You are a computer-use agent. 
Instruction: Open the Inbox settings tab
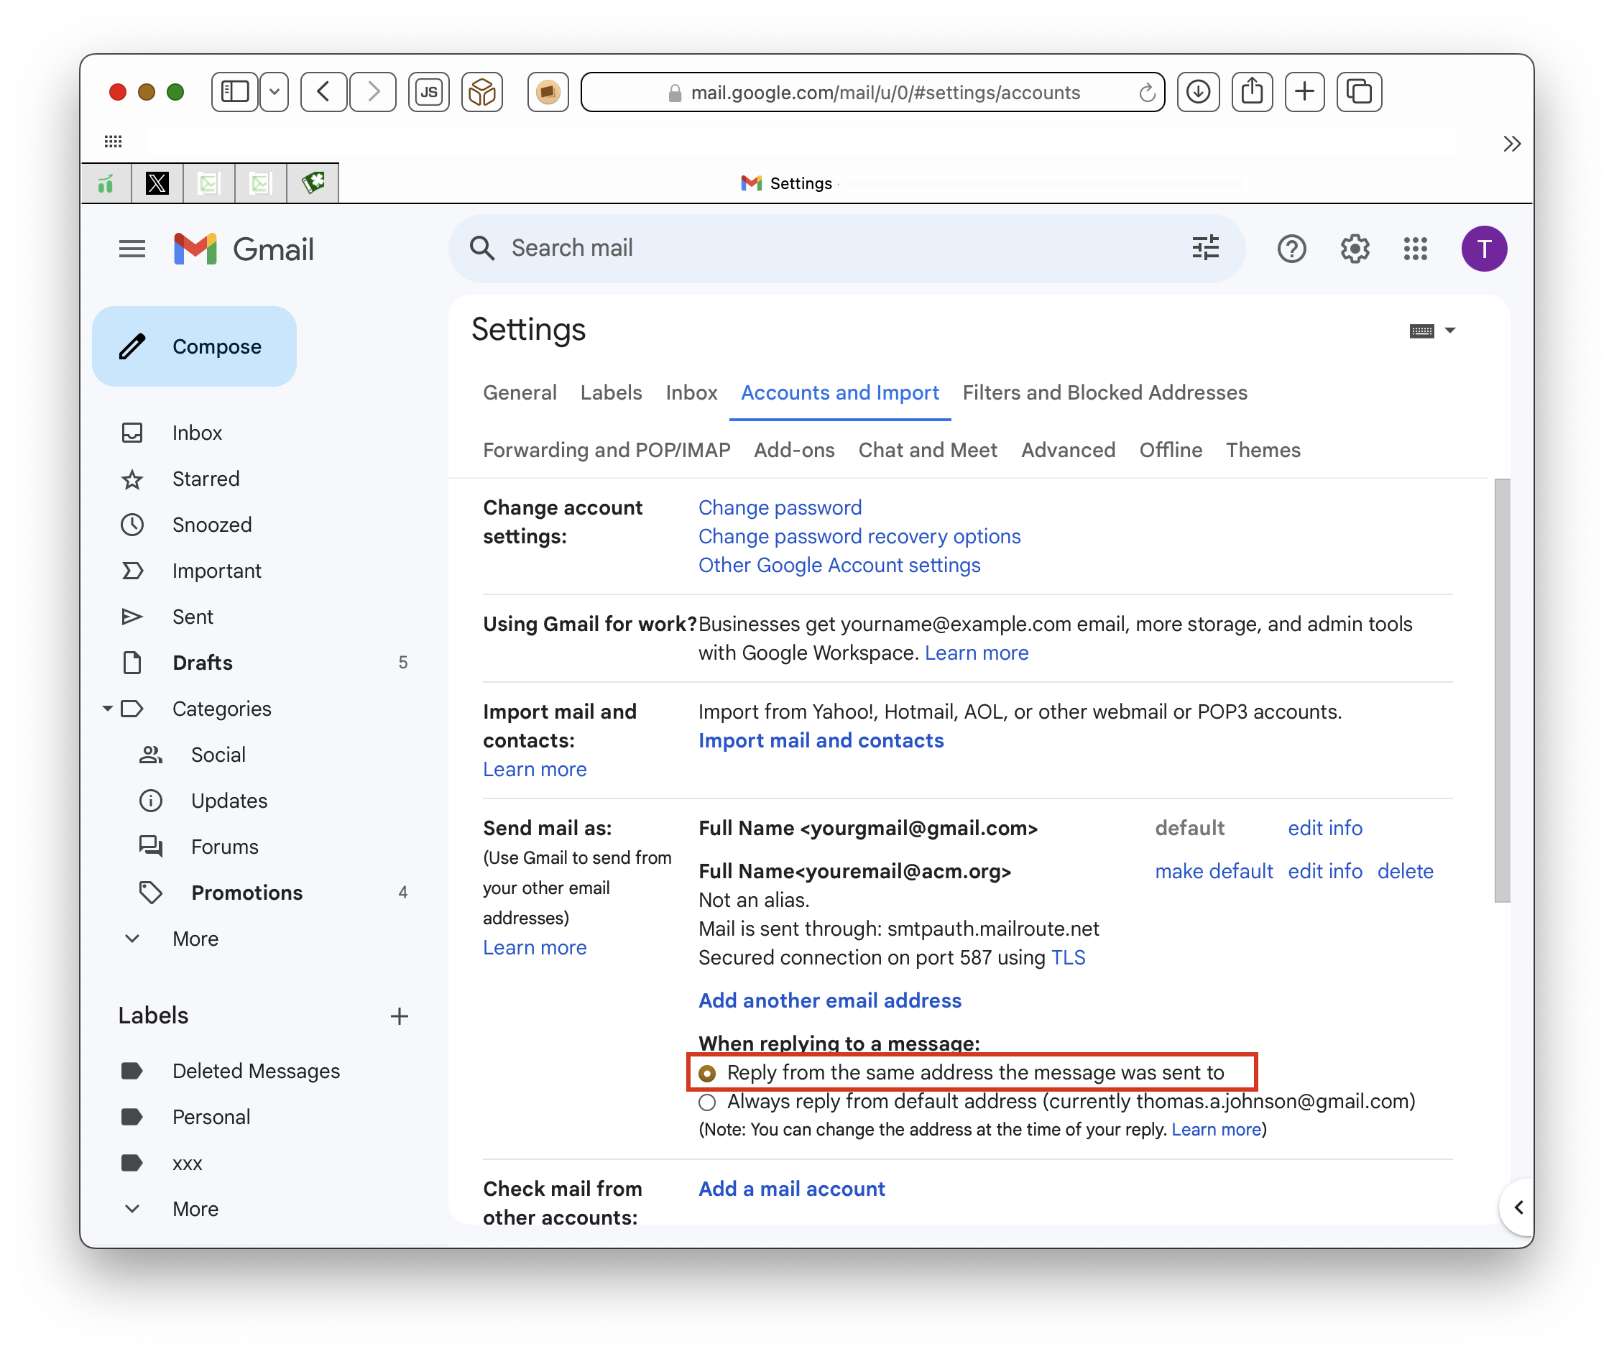(691, 392)
